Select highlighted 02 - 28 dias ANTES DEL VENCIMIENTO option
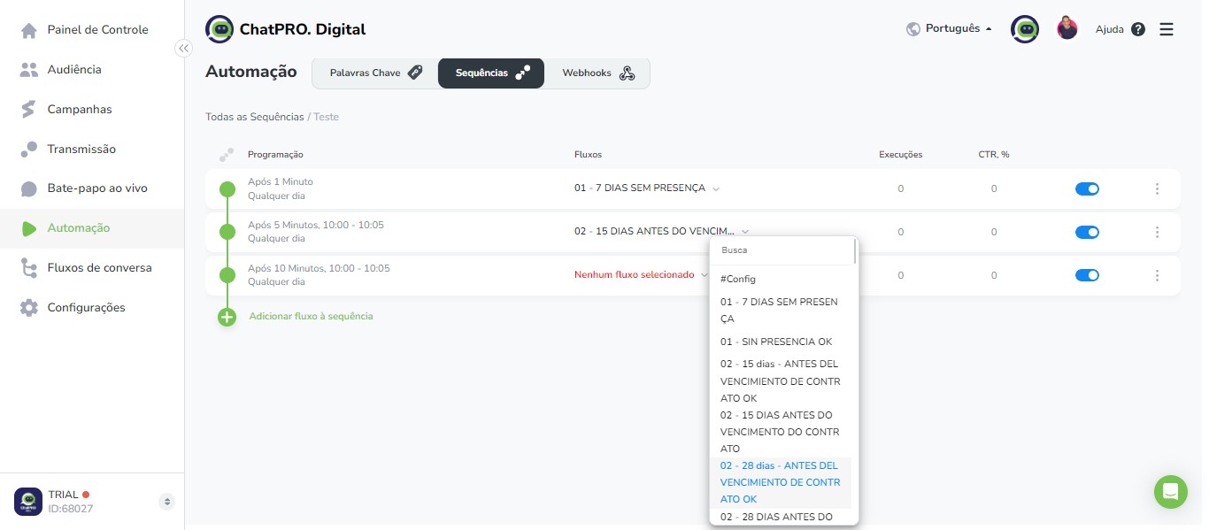 coord(781,482)
